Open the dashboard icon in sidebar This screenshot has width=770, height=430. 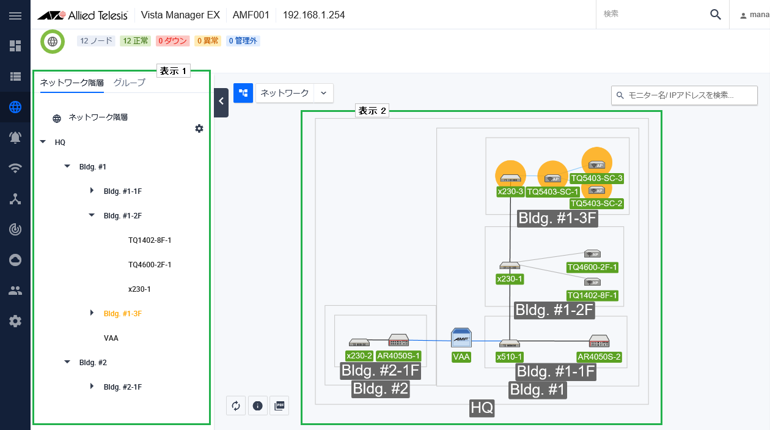[15, 46]
